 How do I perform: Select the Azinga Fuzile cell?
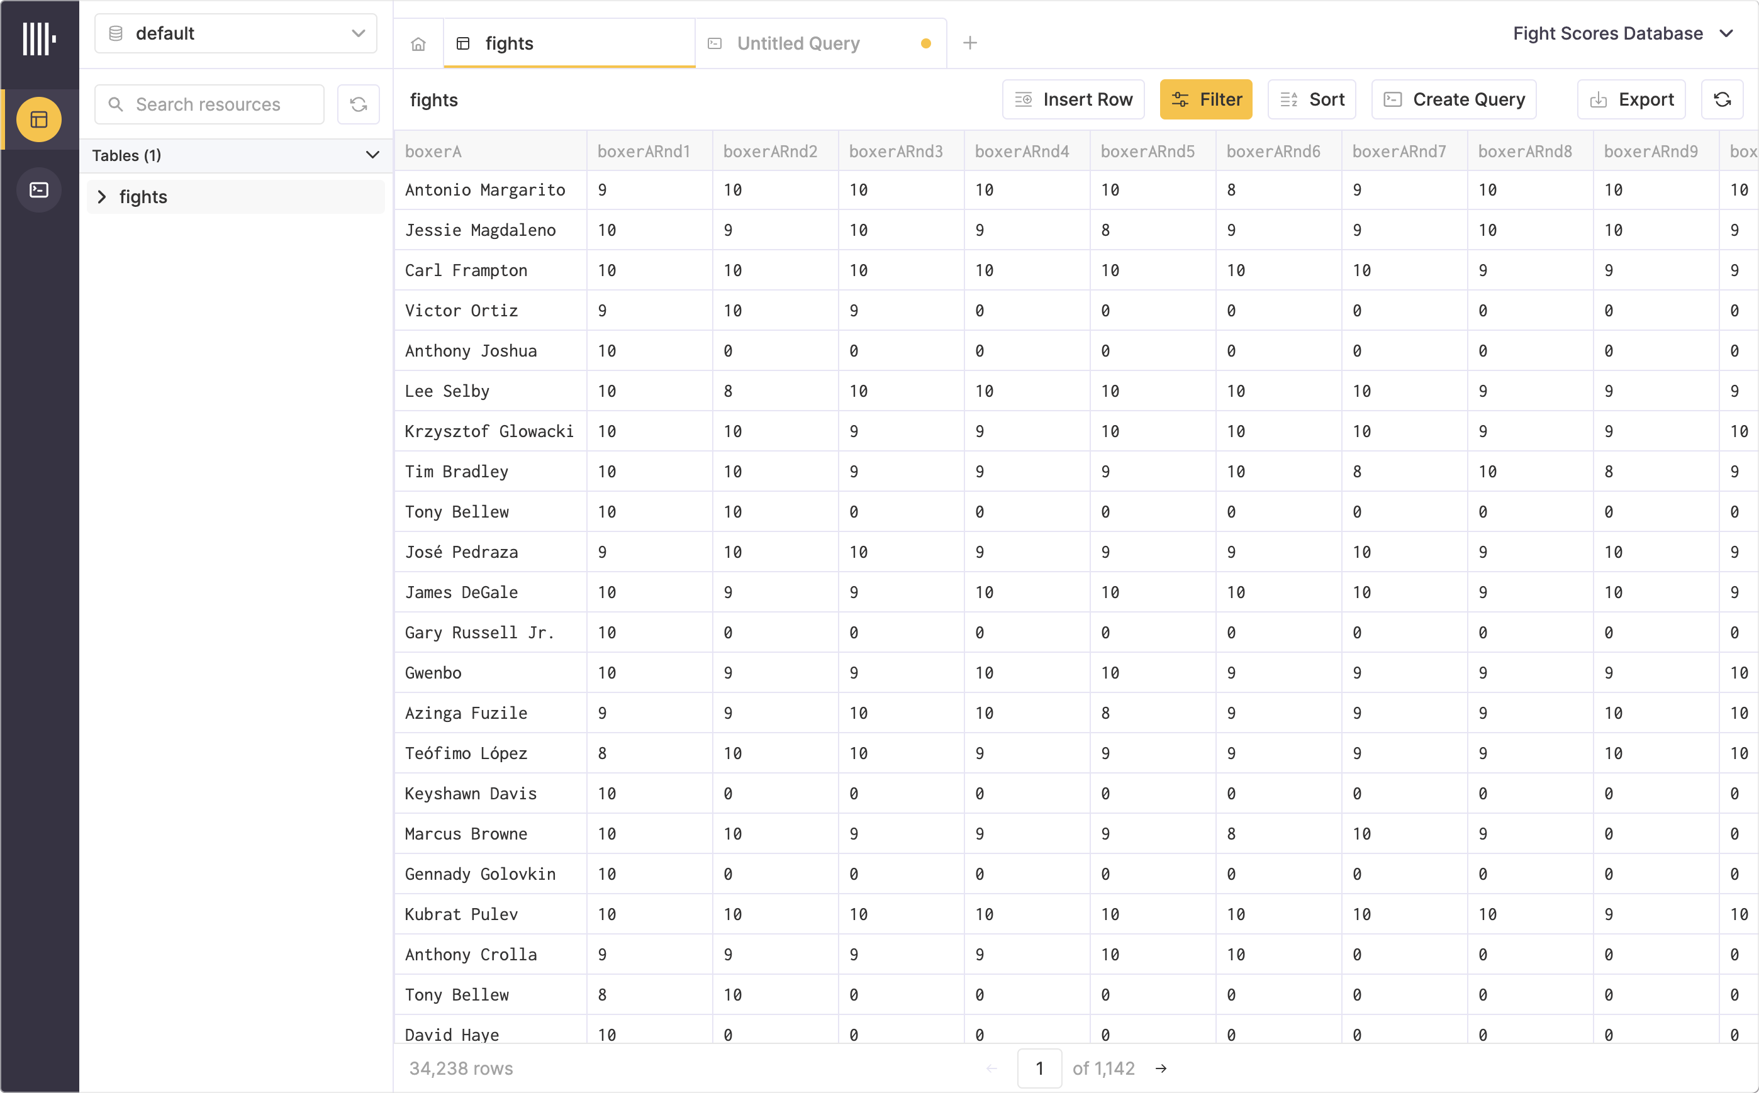pyautogui.click(x=490, y=713)
